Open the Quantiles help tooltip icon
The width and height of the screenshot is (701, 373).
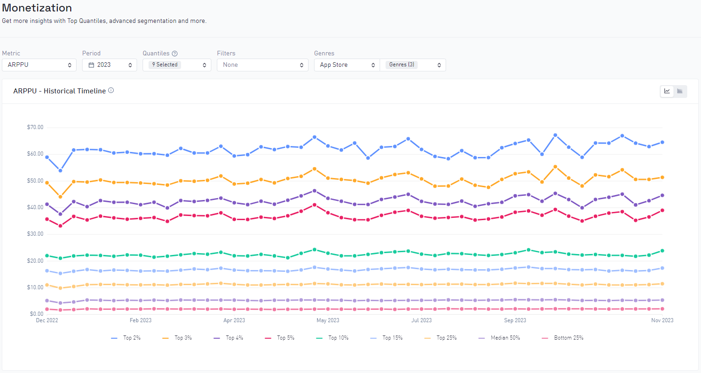pos(175,54)
